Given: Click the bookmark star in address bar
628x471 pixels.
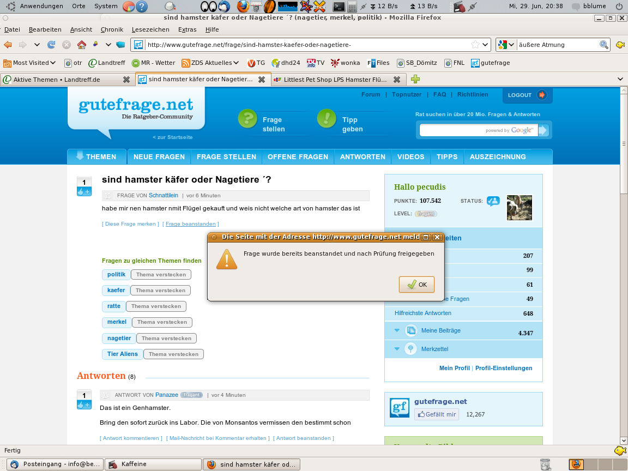Looking at the screenshot, I should click(x=475, y=45).
